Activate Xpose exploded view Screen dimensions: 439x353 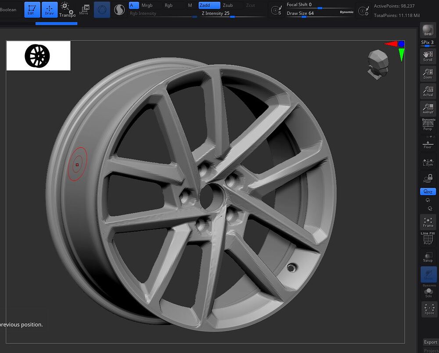point(429,309)
